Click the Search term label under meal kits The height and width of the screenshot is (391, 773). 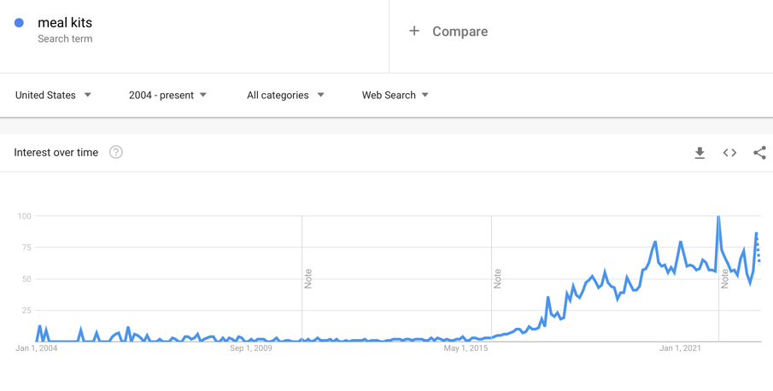(65, 39)
